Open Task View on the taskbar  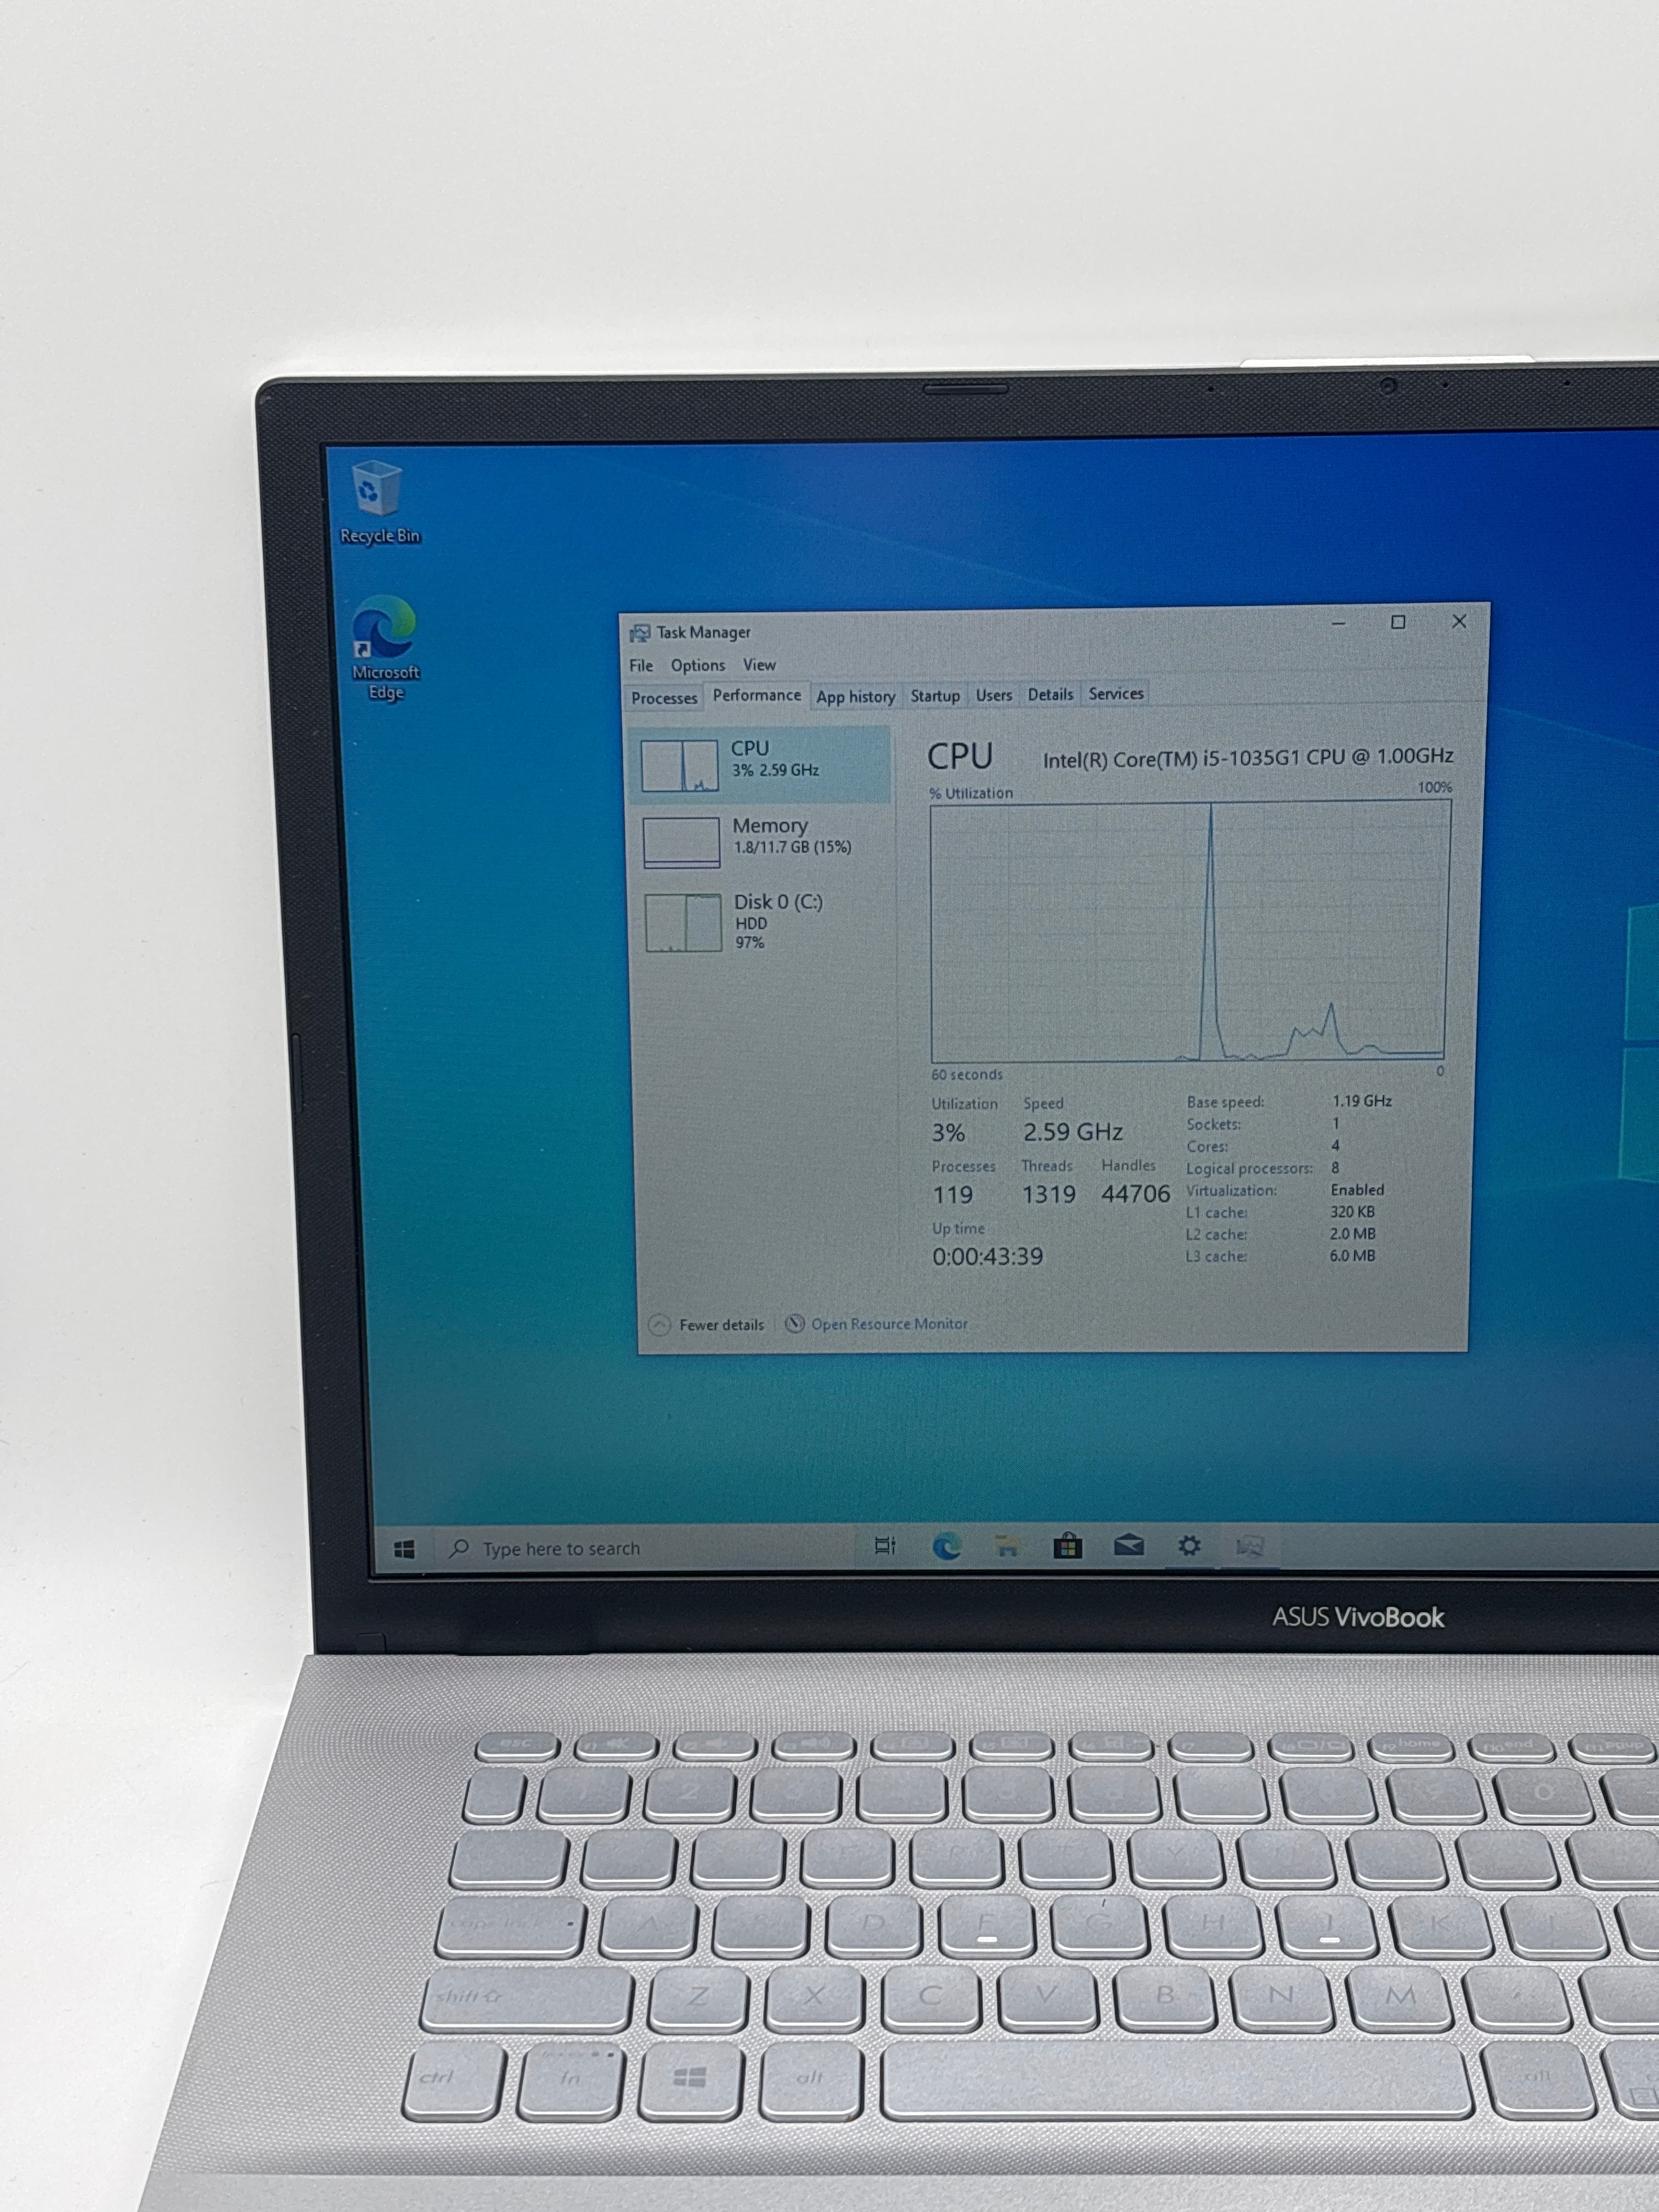click(x=885, y=1546)
